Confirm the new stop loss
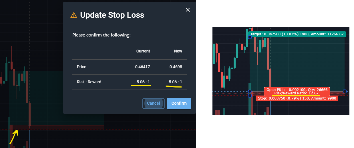 click(x=179, y=103)
